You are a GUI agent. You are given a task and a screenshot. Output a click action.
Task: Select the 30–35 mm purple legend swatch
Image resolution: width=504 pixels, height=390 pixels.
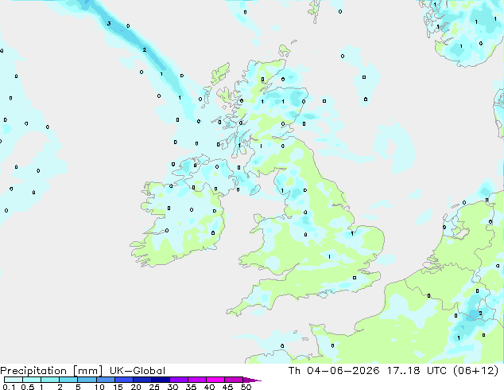pos(178,380)
